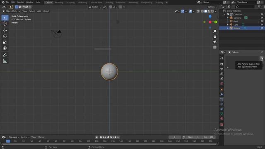
Task: Click the pan view hand icon
Action: 215,37
